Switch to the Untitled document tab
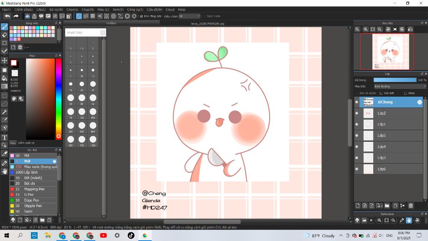This screenshot has width=428, height=241. click(111, 23)
